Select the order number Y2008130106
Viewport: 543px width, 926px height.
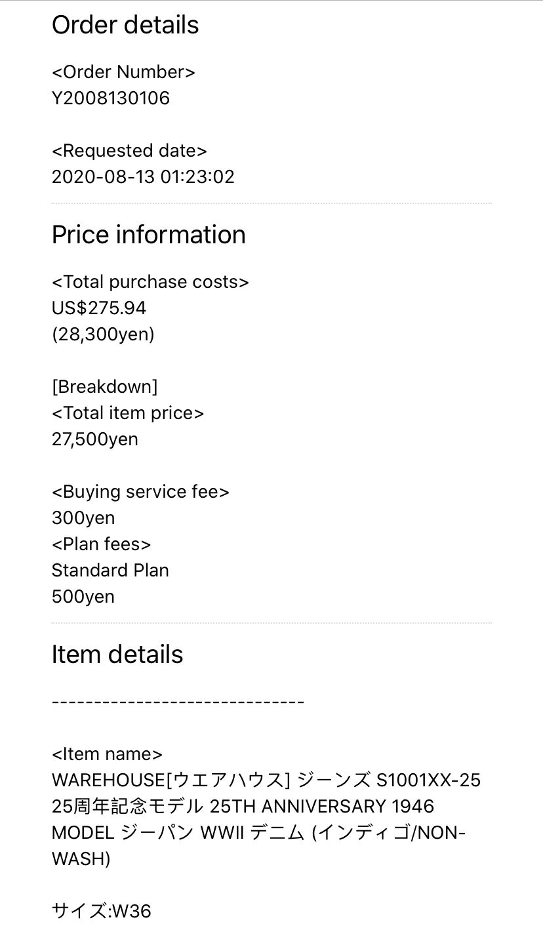tap(111, 98)
